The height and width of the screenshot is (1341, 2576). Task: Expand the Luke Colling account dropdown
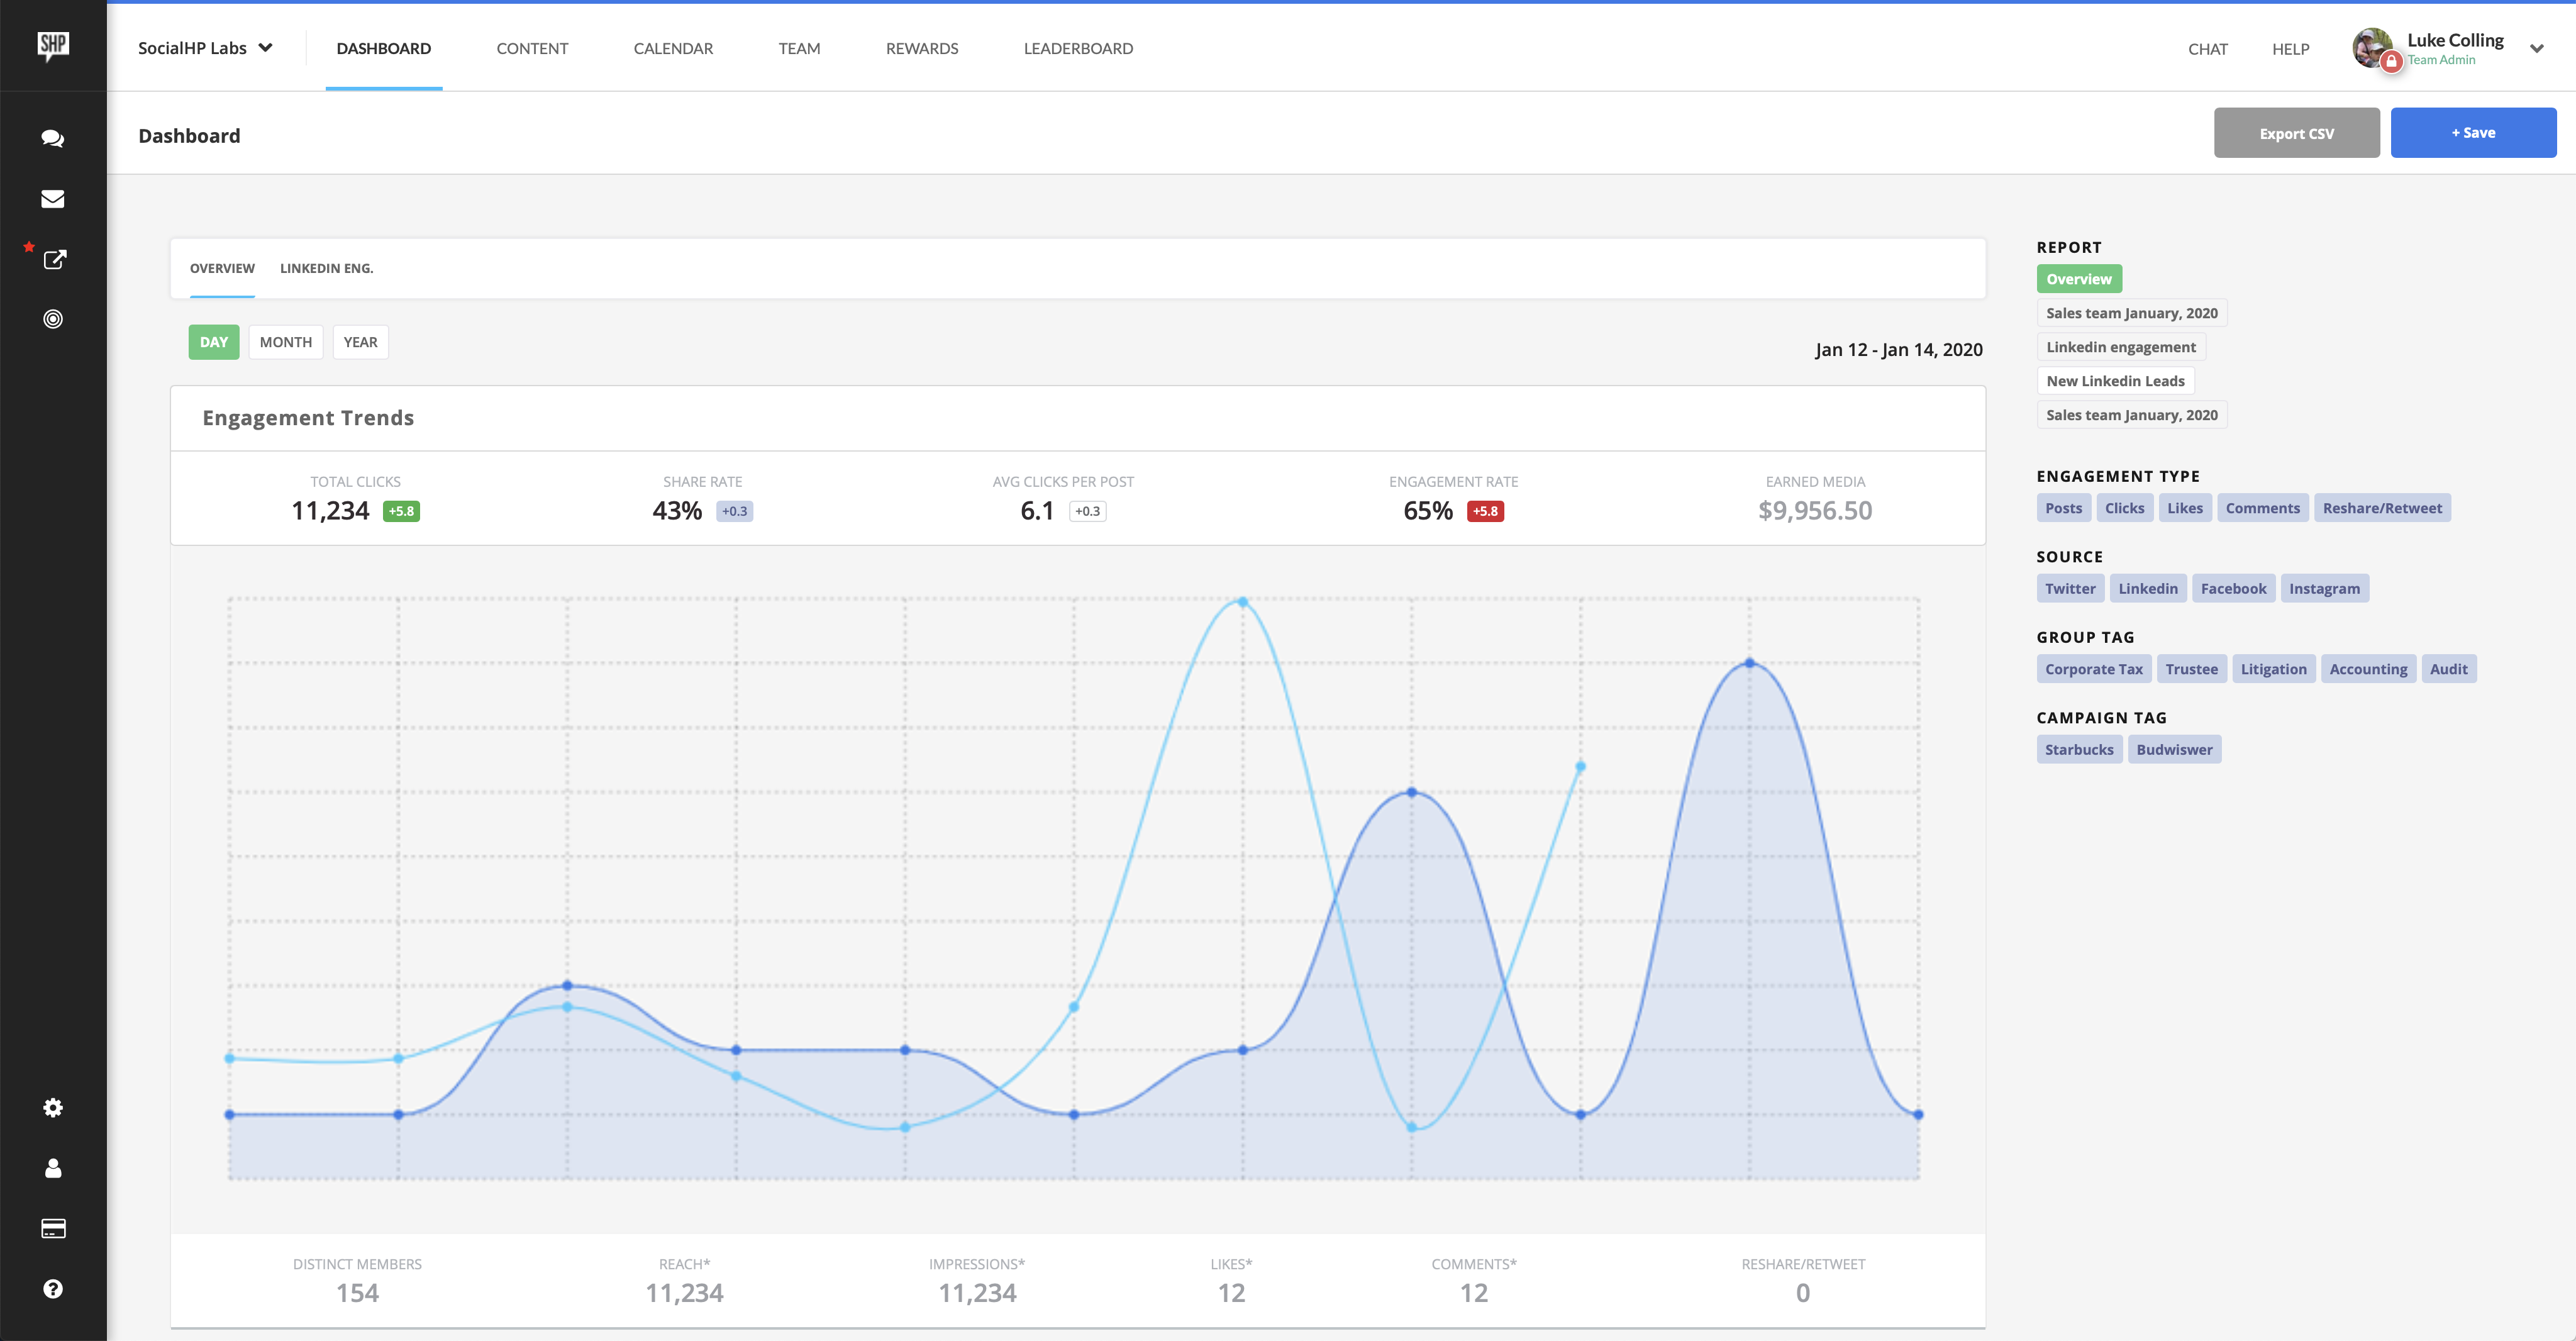(x=2536, y=49)
